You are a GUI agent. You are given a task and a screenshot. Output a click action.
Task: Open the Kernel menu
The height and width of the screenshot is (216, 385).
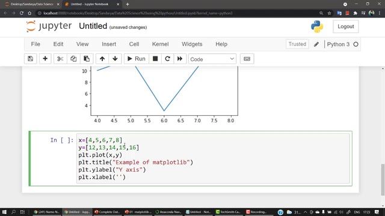[161, 44]
